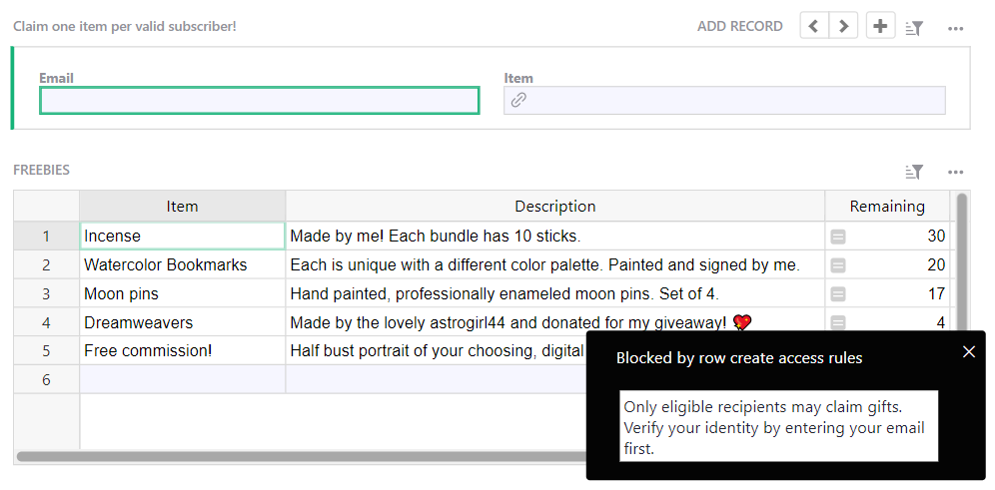This screenshot has height=490, width=995.
Task: Focus the Email input field
Action: click(x=259, y=101)
